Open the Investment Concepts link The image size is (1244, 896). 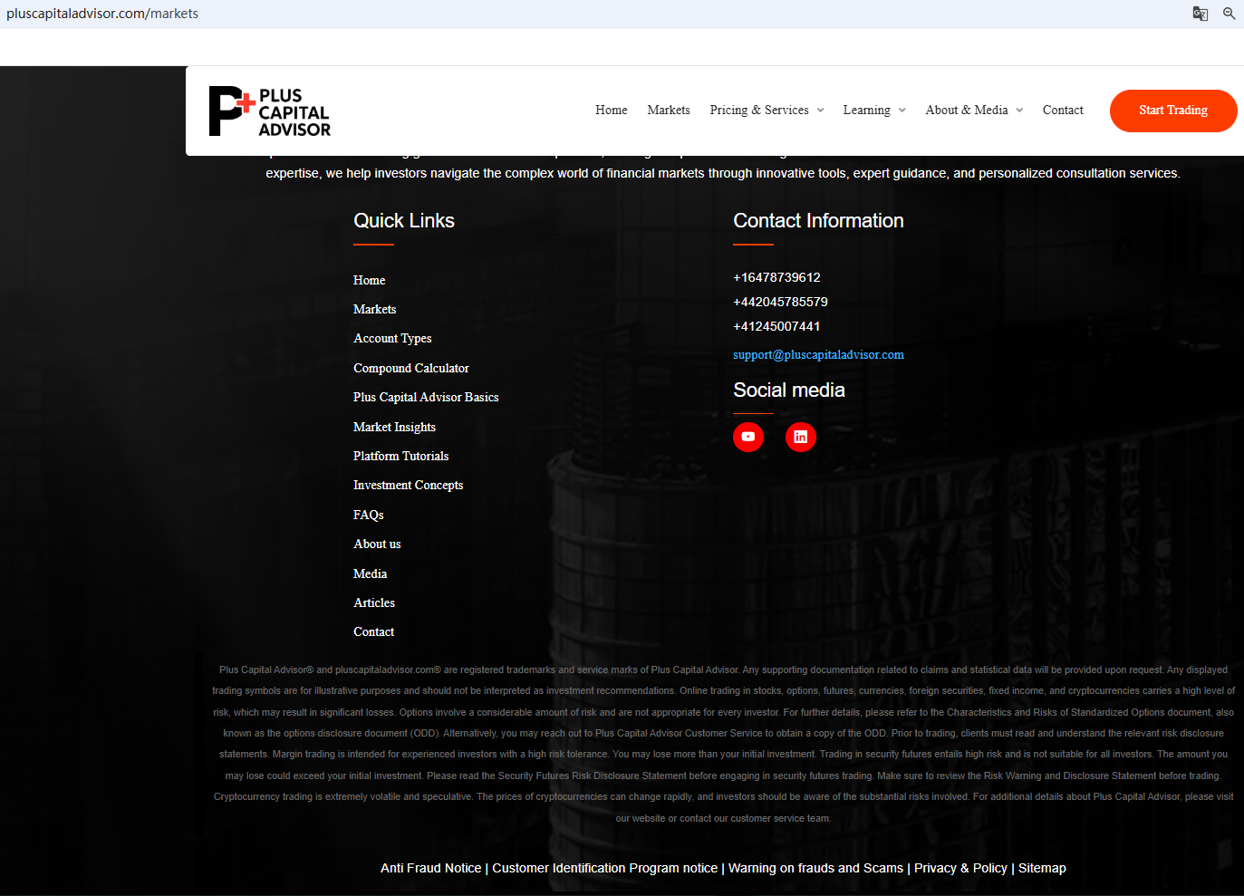(x=409, y=485)
